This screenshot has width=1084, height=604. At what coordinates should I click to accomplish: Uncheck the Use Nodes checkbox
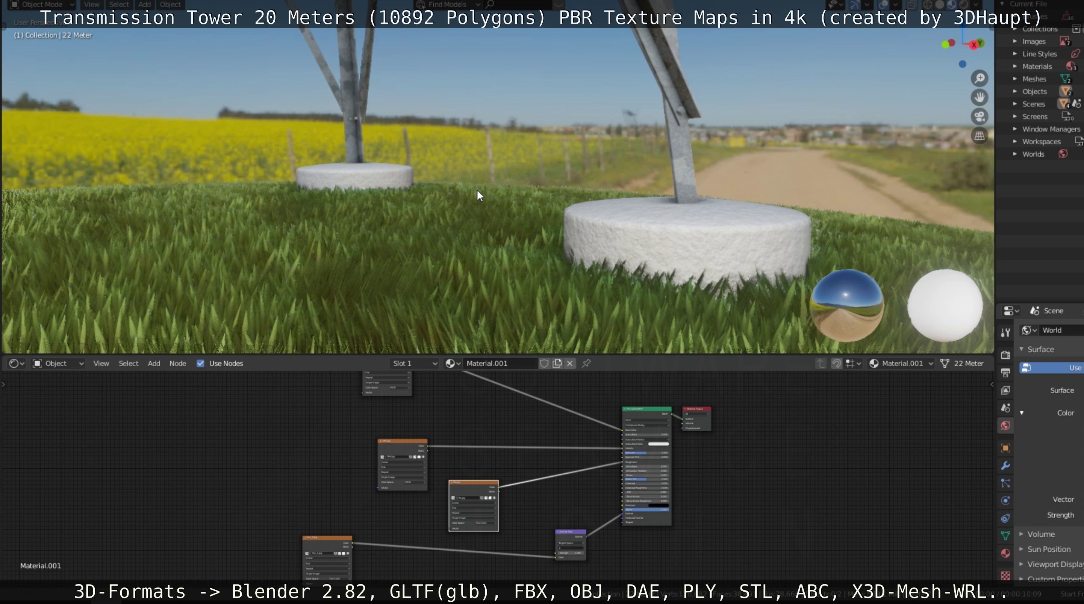point(200,363)
